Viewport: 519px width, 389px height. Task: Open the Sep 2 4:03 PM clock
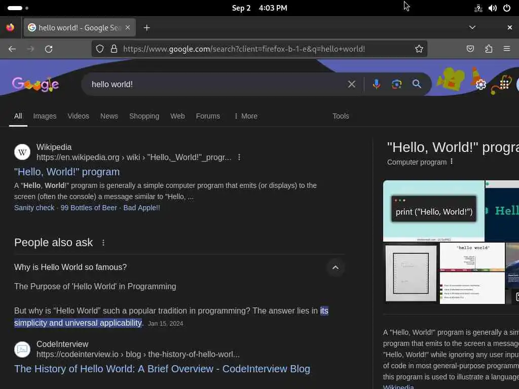coord(259,8)
